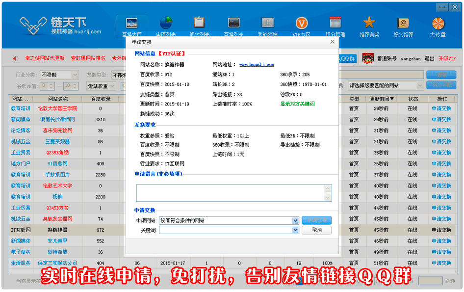
Task: Click the blue 申请交换 submit button
Action: click(x=317, y=220)
